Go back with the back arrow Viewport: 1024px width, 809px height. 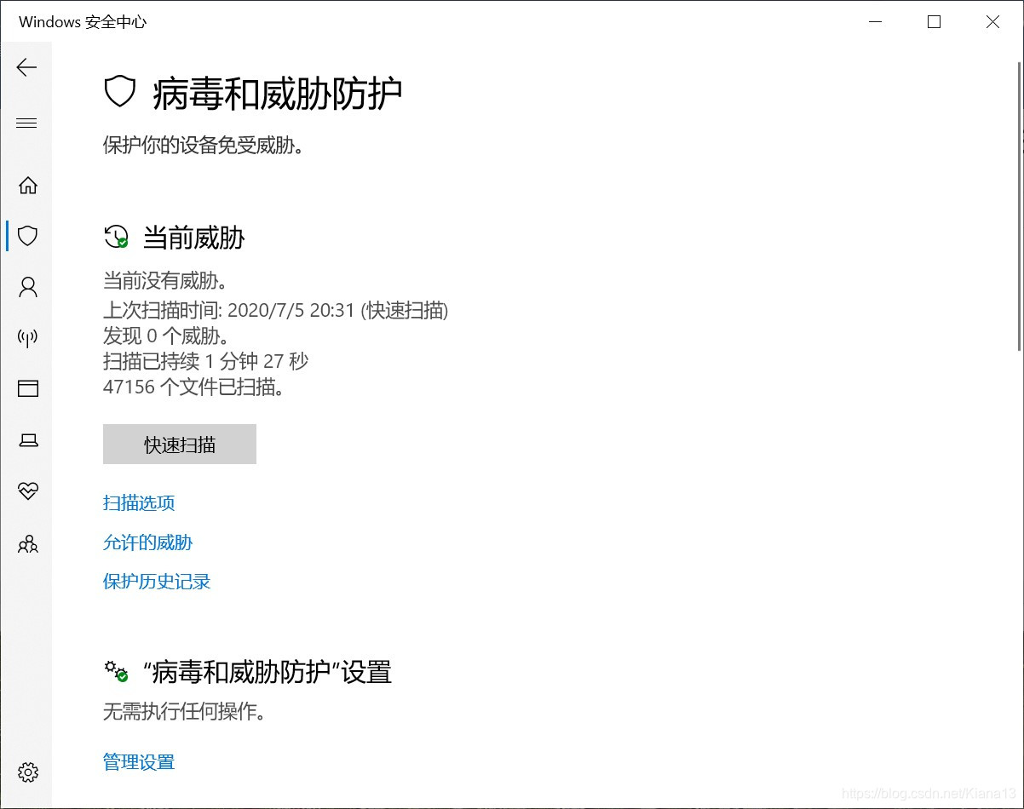(27, 67)
